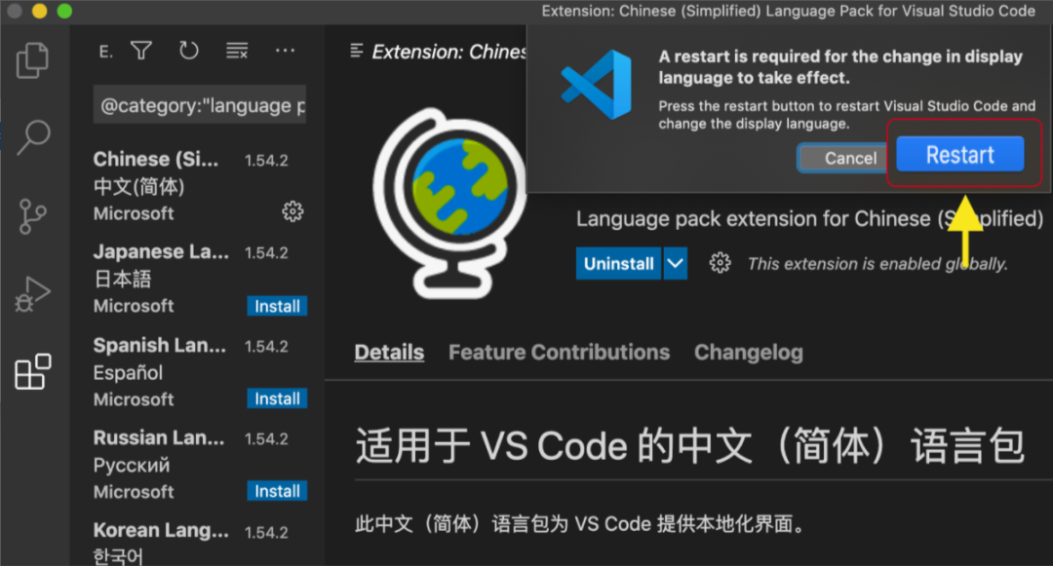1053x566 pixels.
Task: Refresh the extensions list
Action: [x=189, y=51]
